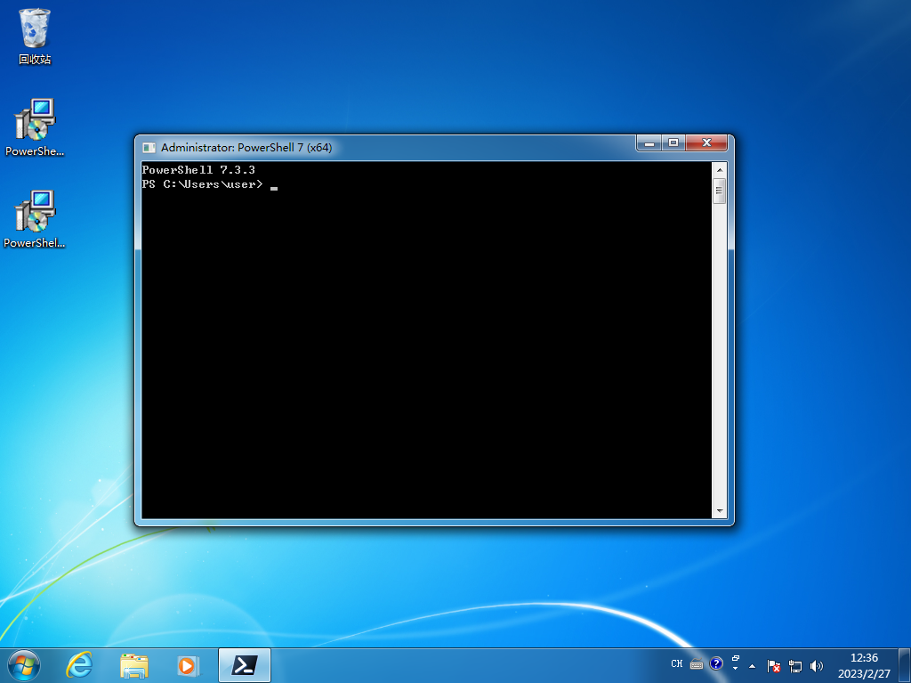Open Windows Explorer from the taskbar
The width and height of the screenshot is (911, 683).
(133, 665)
